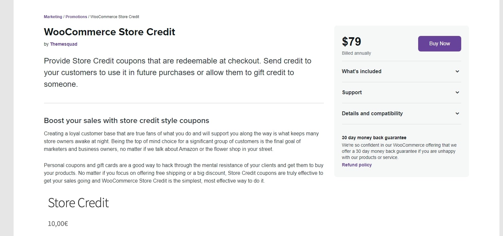Click the 30 day money back guarantee heading
The image size is (503, 236).
coord(374,138)
